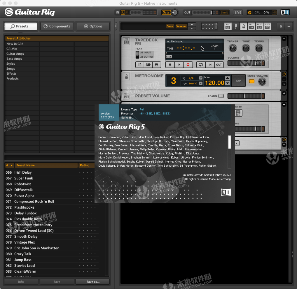Switch to the Options tab

[93, 26]
